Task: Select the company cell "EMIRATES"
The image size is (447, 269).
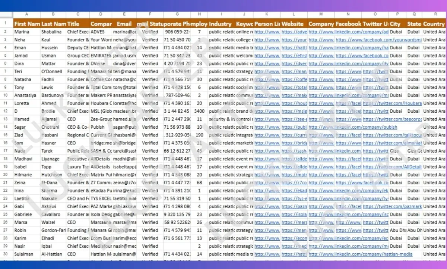Action: (101, 56)
